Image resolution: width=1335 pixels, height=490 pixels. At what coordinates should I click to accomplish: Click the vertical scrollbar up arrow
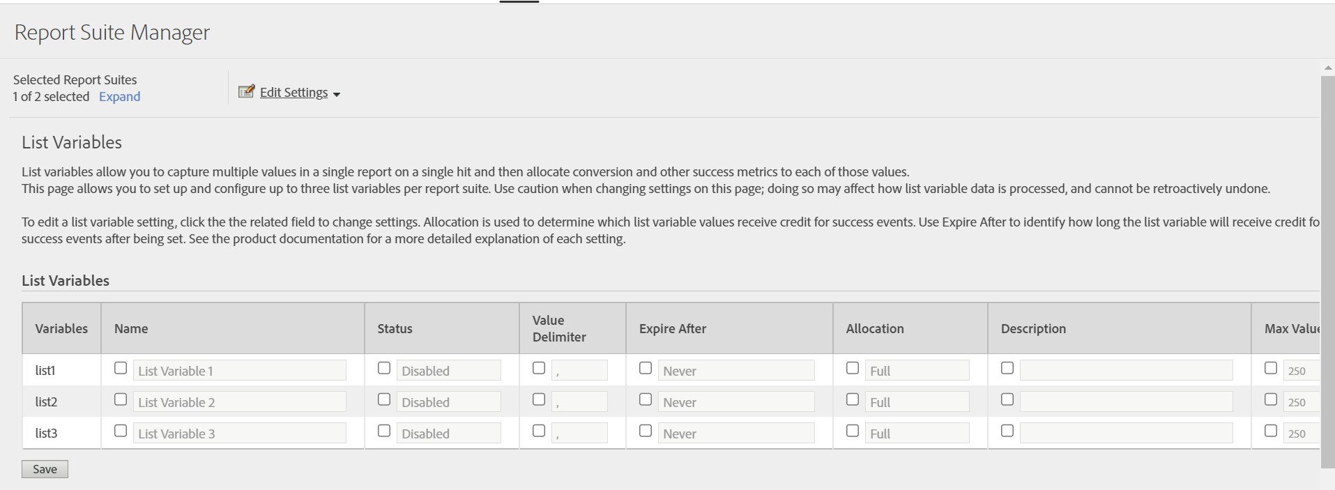click(1327, 68)
